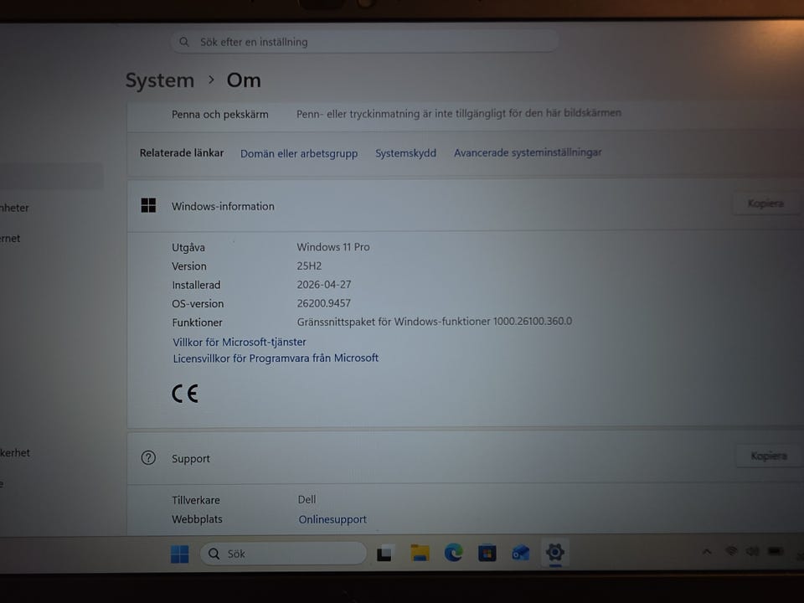Select the edition value 'Windows 11 Pro'
The width and height of the screenshot is (804, 603).
click(x=333, y=246)
